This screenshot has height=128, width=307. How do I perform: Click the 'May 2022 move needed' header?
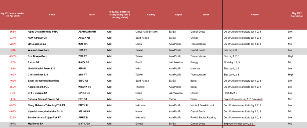click(12, 15)
